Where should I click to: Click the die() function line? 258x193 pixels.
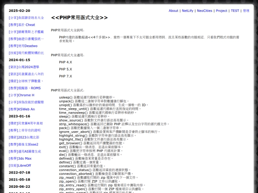pos(90,154)
